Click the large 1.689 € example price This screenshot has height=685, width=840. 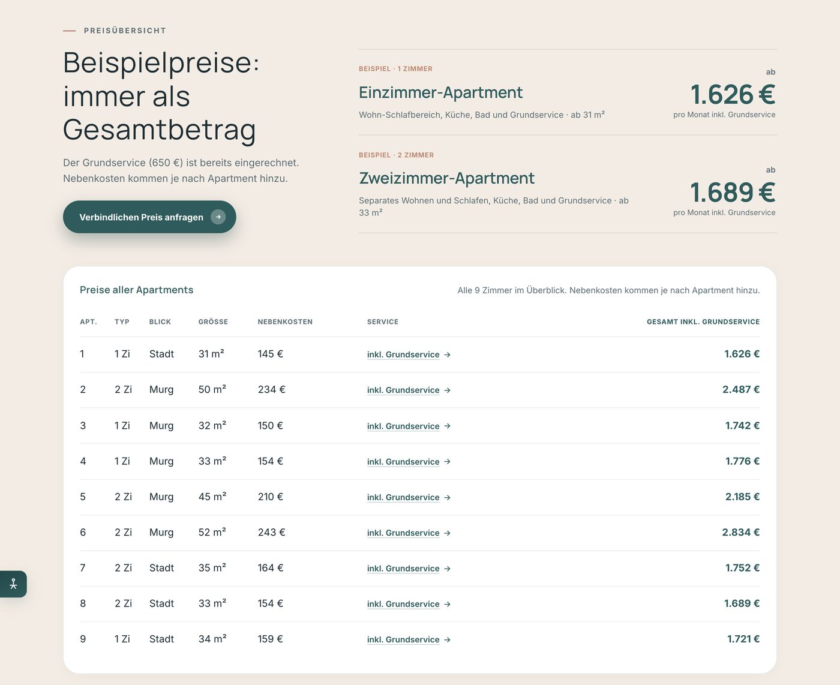[733, 192]
